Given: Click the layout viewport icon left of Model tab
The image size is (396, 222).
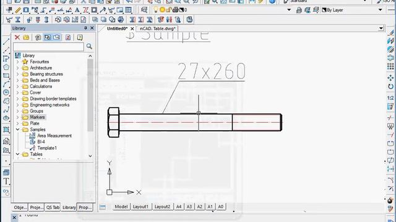Looking at the screenshot, I should (x=102, y=207).
